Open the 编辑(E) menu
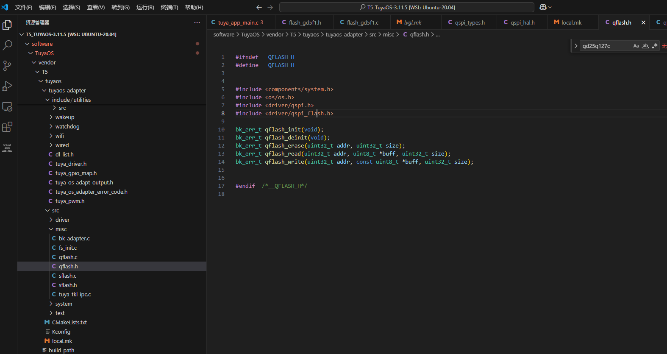 point(47,7)
